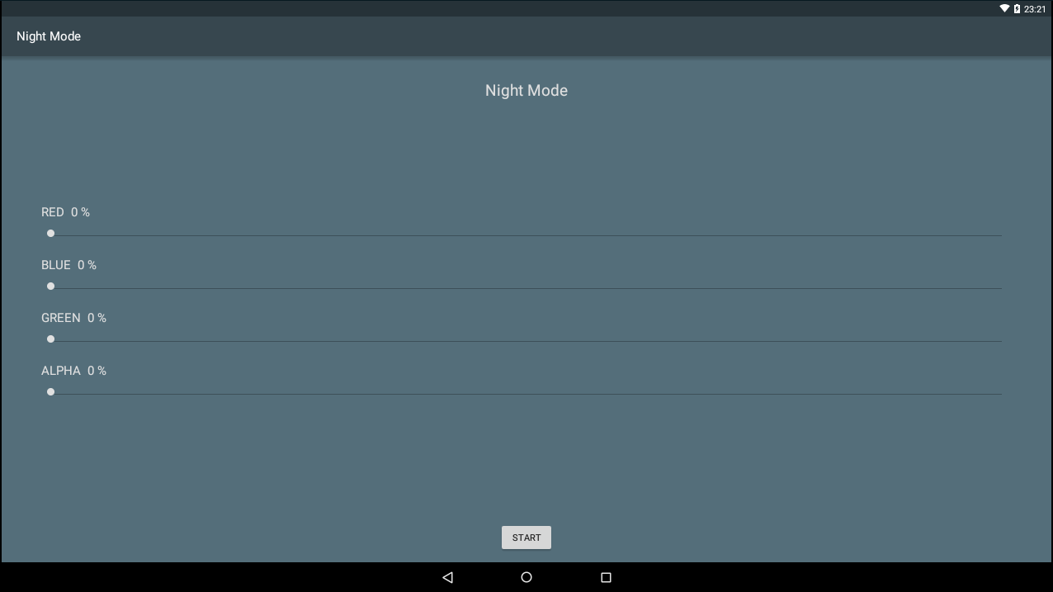This screenshot has width=1053, height=592.
Task: Click the RED slider thumb
Action: click(x=50, y=234)
